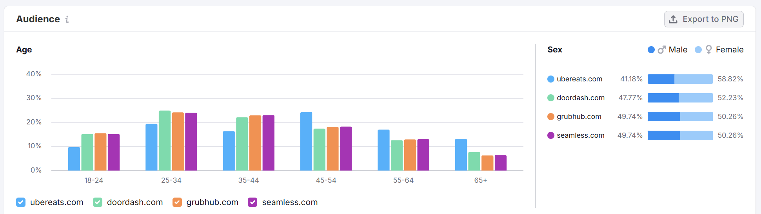Click the Export to PNG button
The image size is (761, 214).
click(703, 19)
